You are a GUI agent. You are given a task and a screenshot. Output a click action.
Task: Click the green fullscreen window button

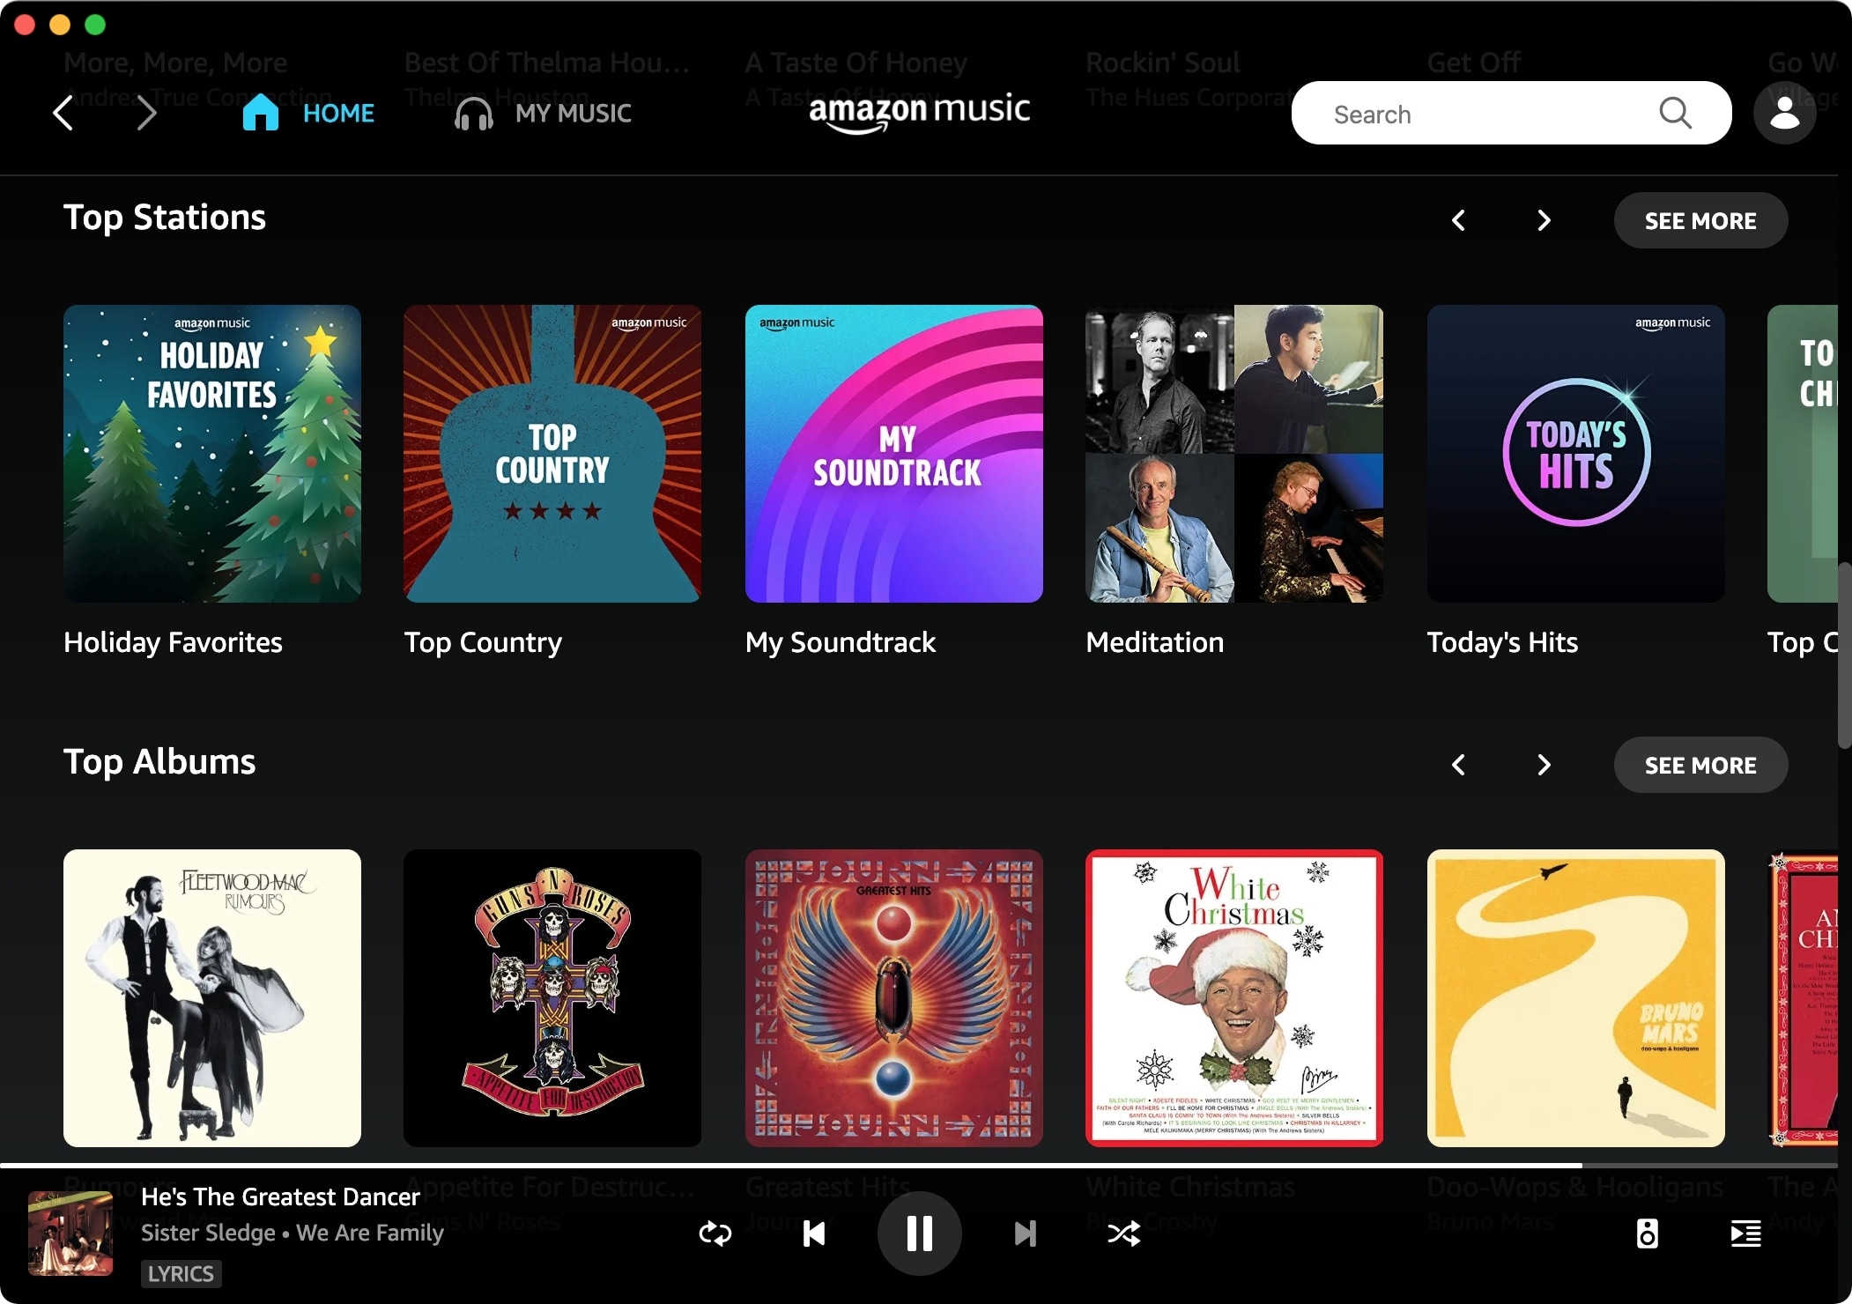click(x=95, y=25)
